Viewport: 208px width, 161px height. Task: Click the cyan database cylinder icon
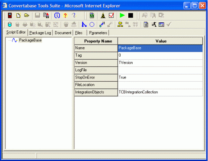pos(10,25)
